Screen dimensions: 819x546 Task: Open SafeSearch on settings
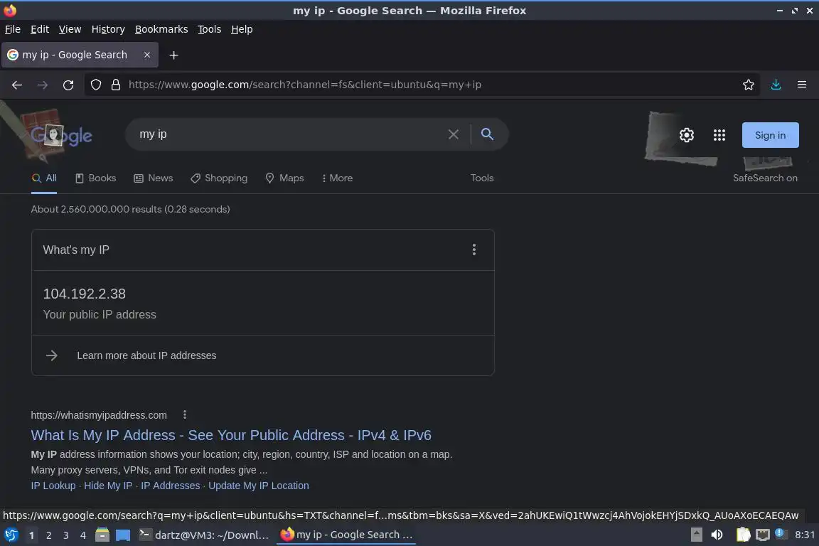coord(765,178)
